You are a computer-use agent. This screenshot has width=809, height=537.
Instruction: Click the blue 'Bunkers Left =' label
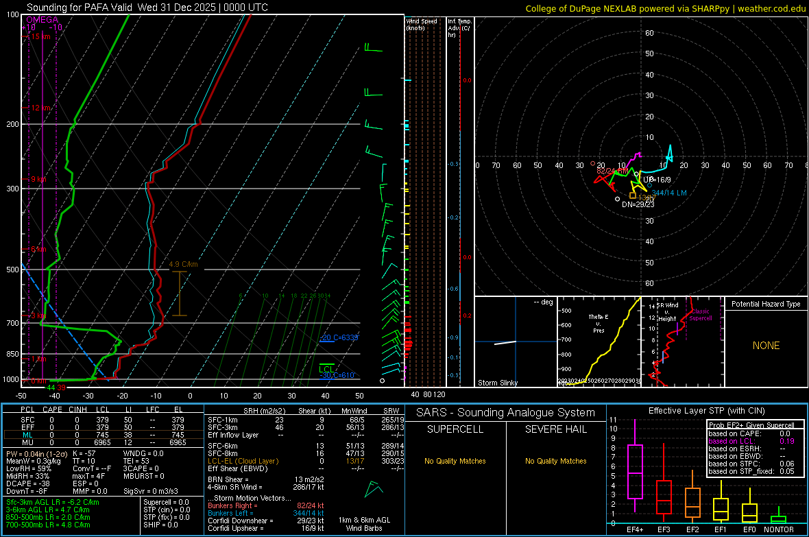click(x=230, y=513)
